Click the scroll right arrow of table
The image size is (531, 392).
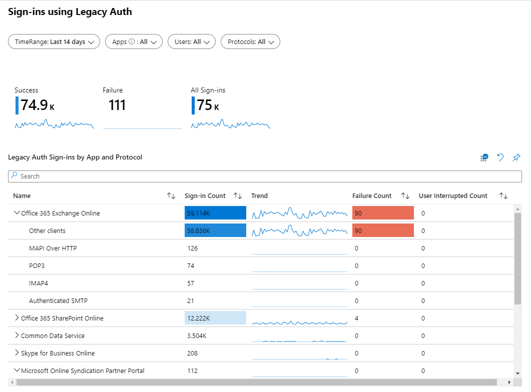509,382
